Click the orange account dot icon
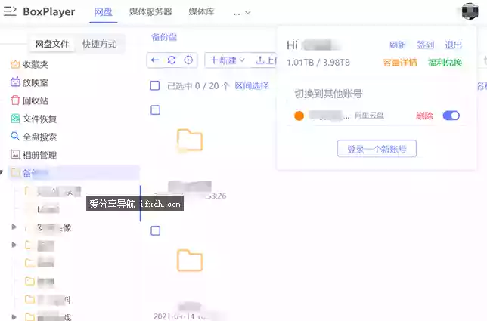The image size is (487, 321). 299,116
